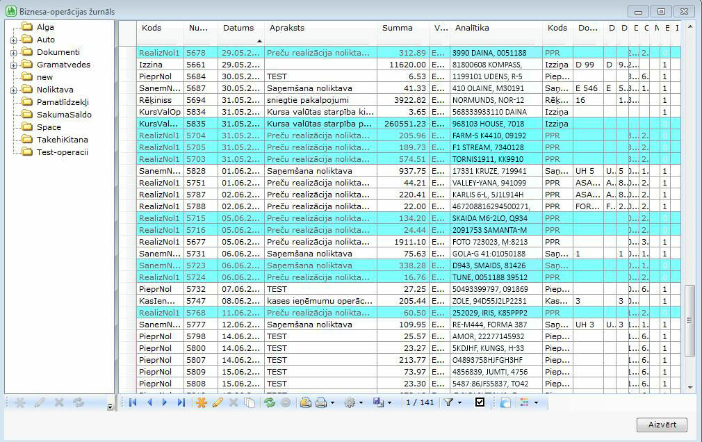702x442 pixels.
Task: Go to first record in navigation toolbar
Action: (133, 402)
